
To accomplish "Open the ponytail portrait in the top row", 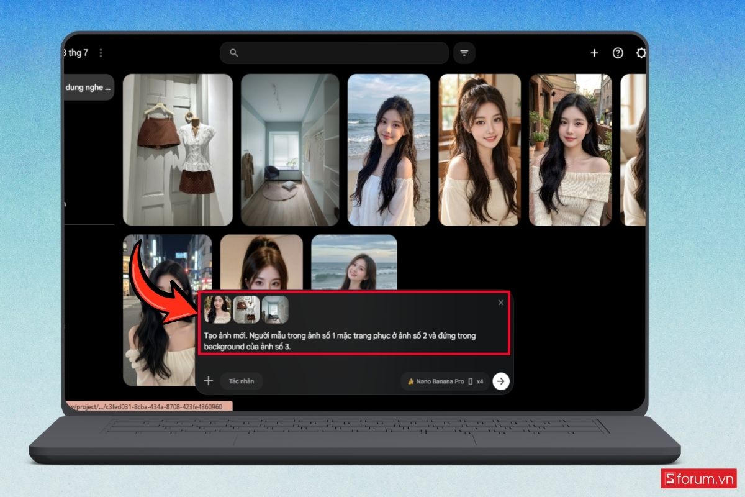I will point(480,150).
